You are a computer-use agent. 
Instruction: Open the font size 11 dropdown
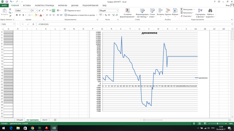point(36,11)
